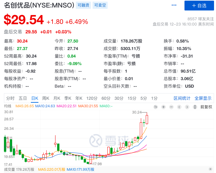Click the +6.49% change value

pyautogui.click(x=76, y=22)
